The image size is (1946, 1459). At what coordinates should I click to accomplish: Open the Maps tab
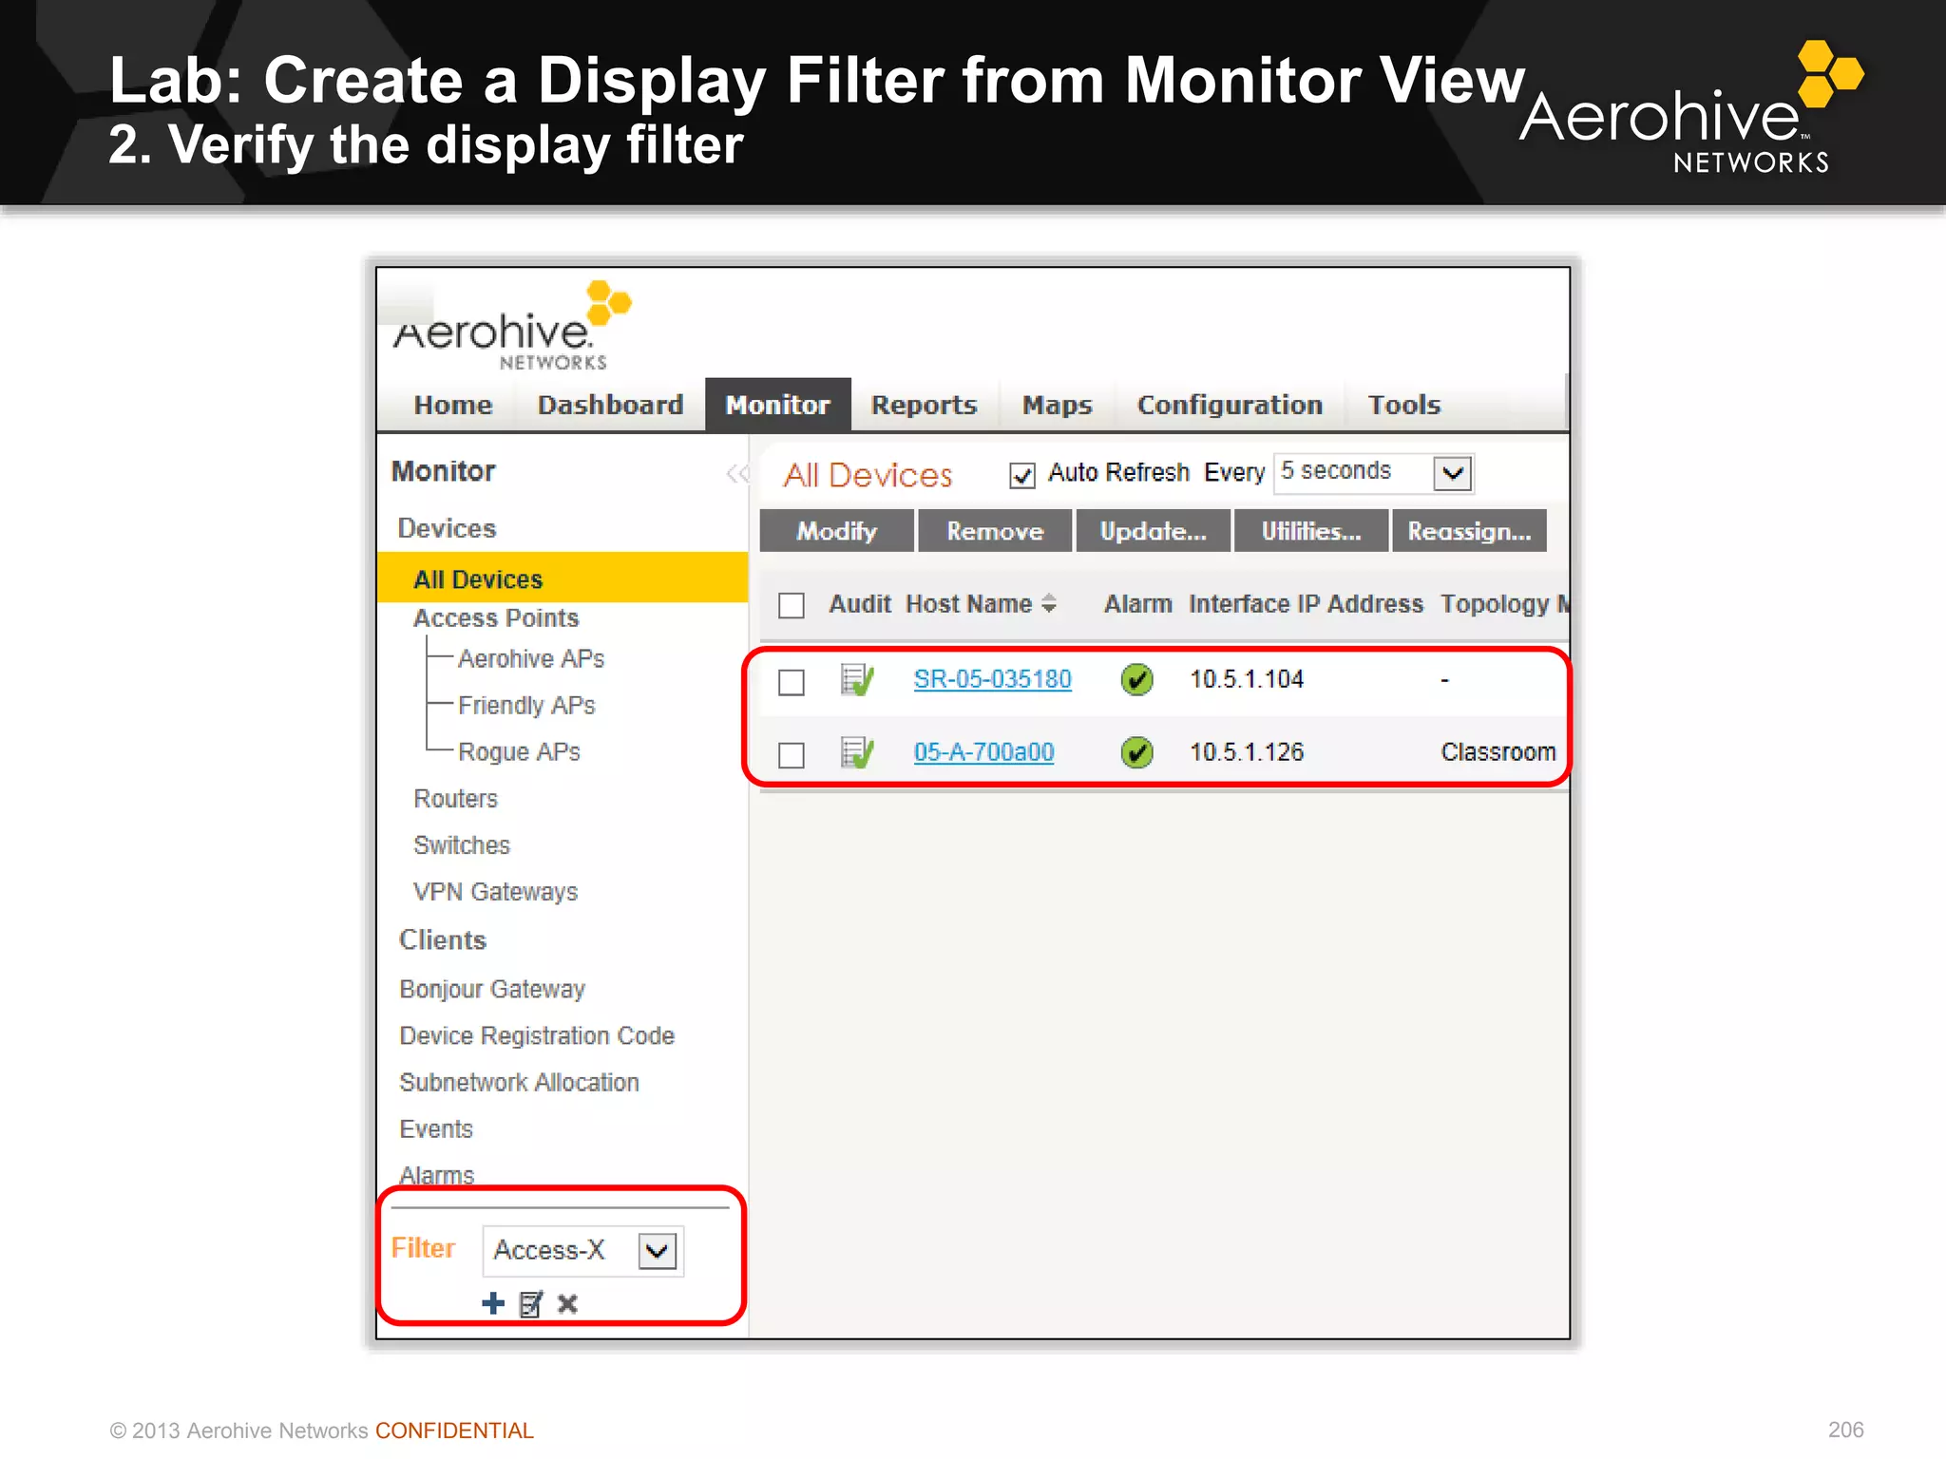[1058, 406]
